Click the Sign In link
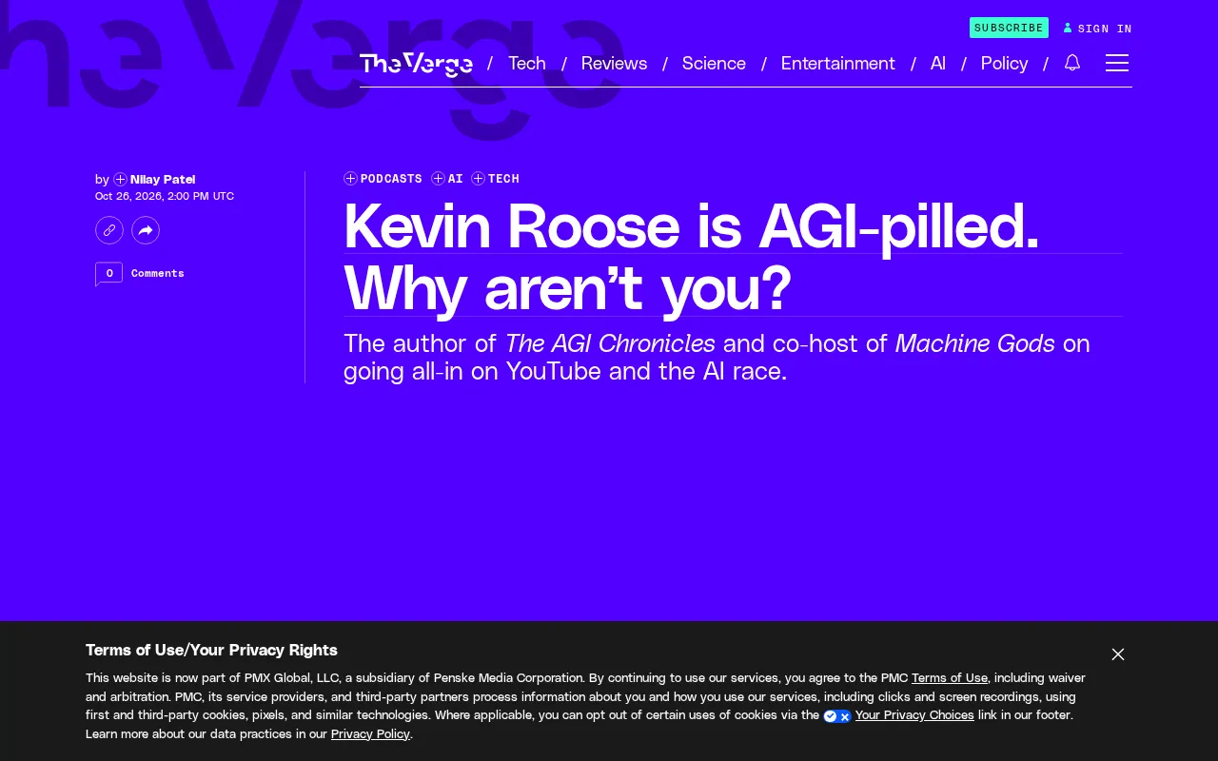The image size is (1218, 761). click(x=1105, y=29)
